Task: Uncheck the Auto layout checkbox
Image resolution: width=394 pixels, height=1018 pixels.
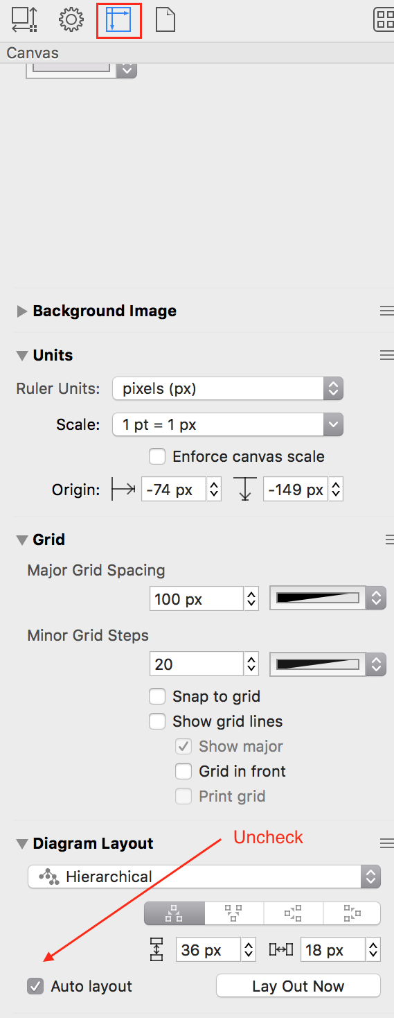Action: pyautogui.click(x=35, y=985)
